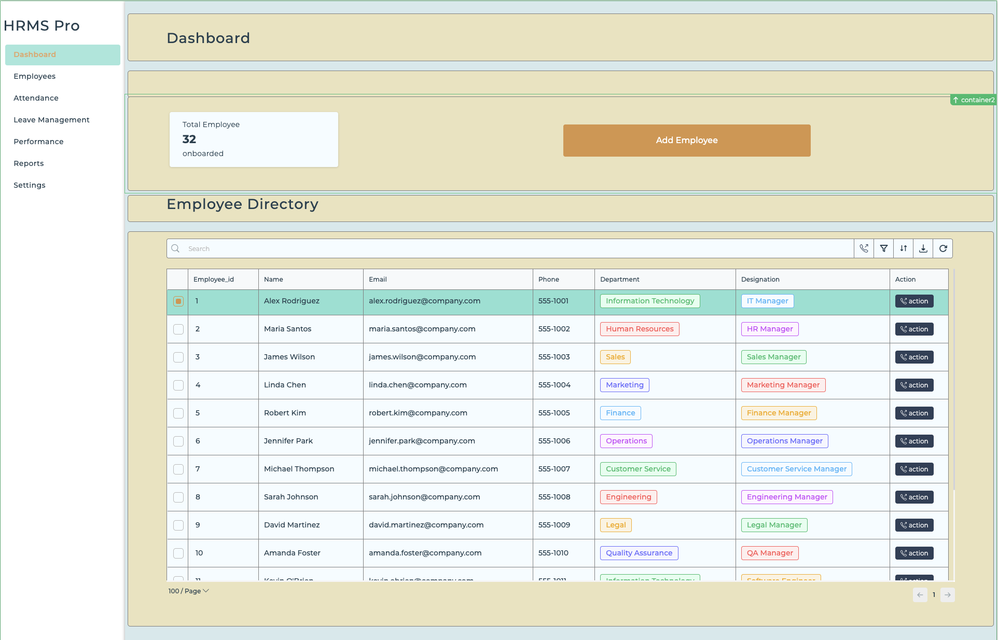Click the phone icon in the search toolbar
This screenshot has width=998, height=640.
pos(864,248)
